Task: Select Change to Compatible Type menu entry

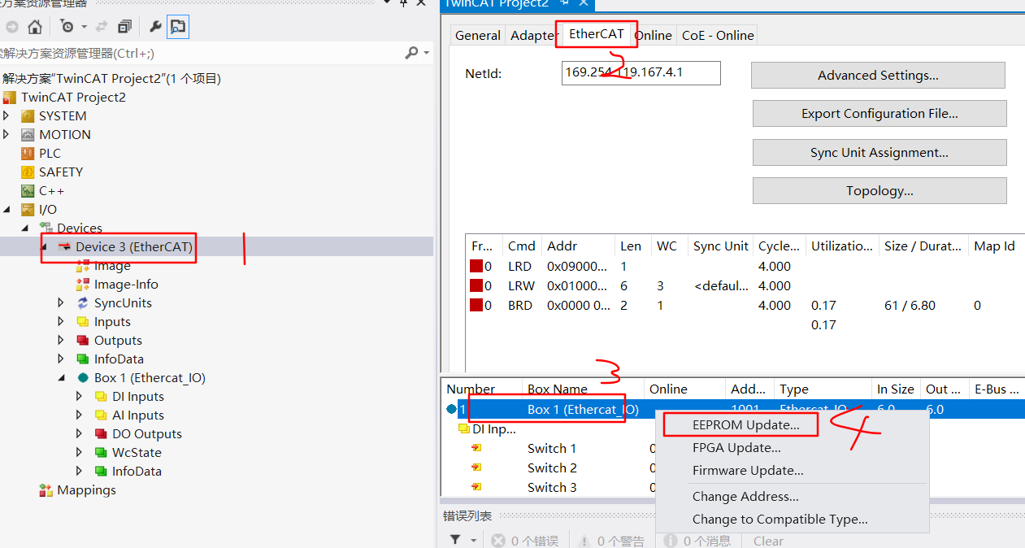Action: tap(780, 520)
